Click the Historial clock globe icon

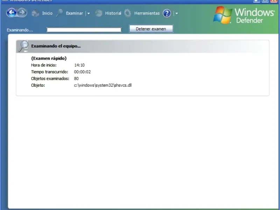click(x=99, y=13)
